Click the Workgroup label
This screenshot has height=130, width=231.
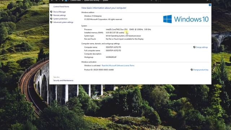coord(89,57)
